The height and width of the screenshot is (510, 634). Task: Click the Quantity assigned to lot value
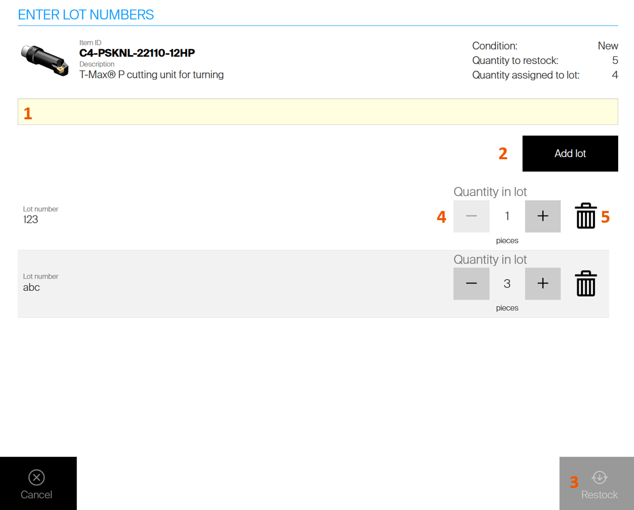(615, 75)
